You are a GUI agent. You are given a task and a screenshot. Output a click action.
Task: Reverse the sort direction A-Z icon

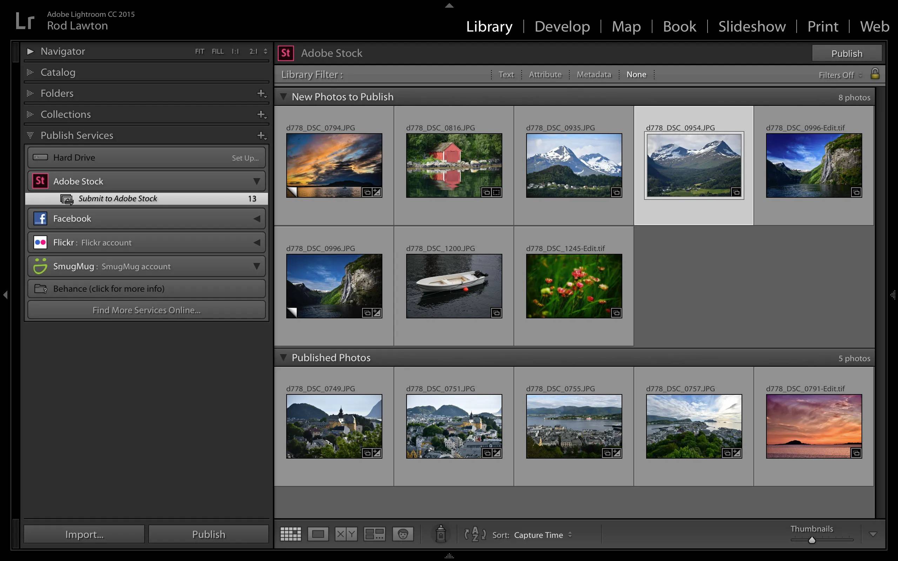pyautogui.click(x=475, y=534)
